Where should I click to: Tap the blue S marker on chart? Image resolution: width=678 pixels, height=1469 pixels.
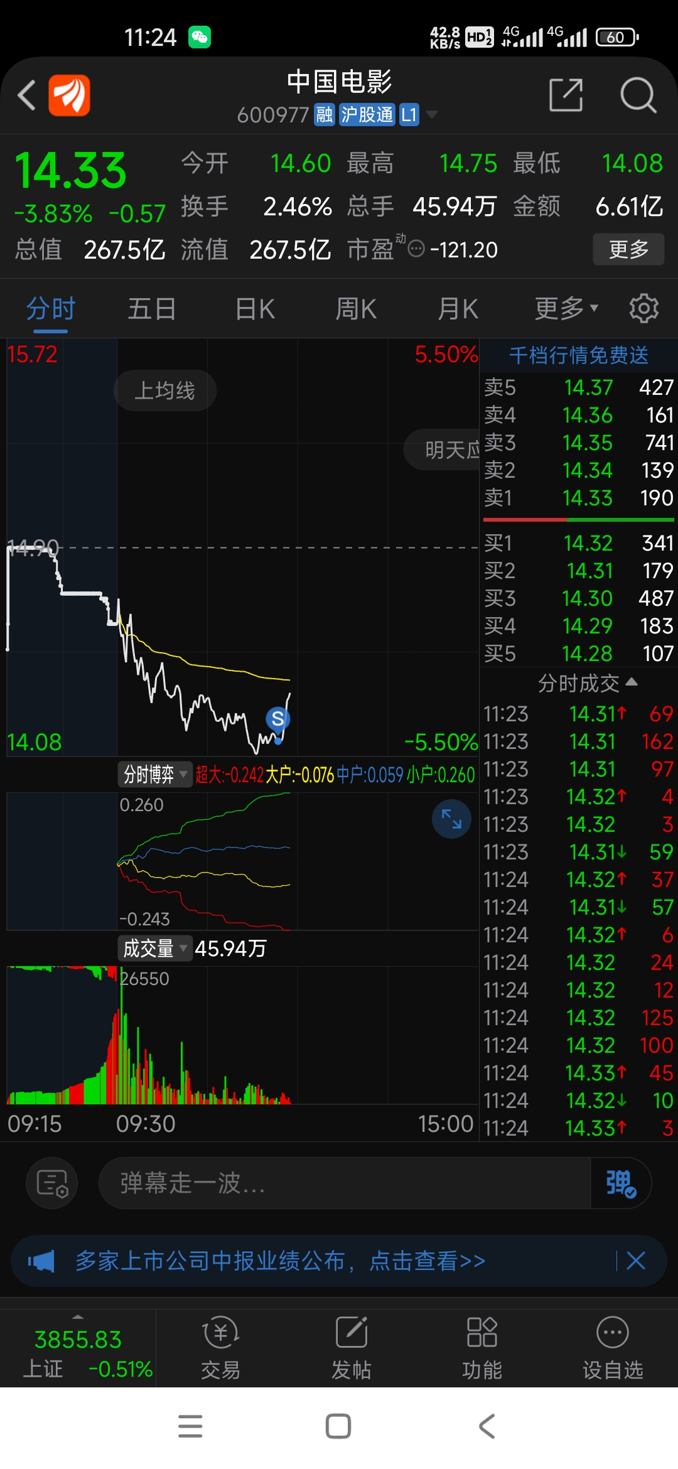click(277, 718)
